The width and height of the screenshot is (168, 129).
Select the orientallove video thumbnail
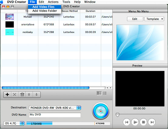click(x=10, y=24)
